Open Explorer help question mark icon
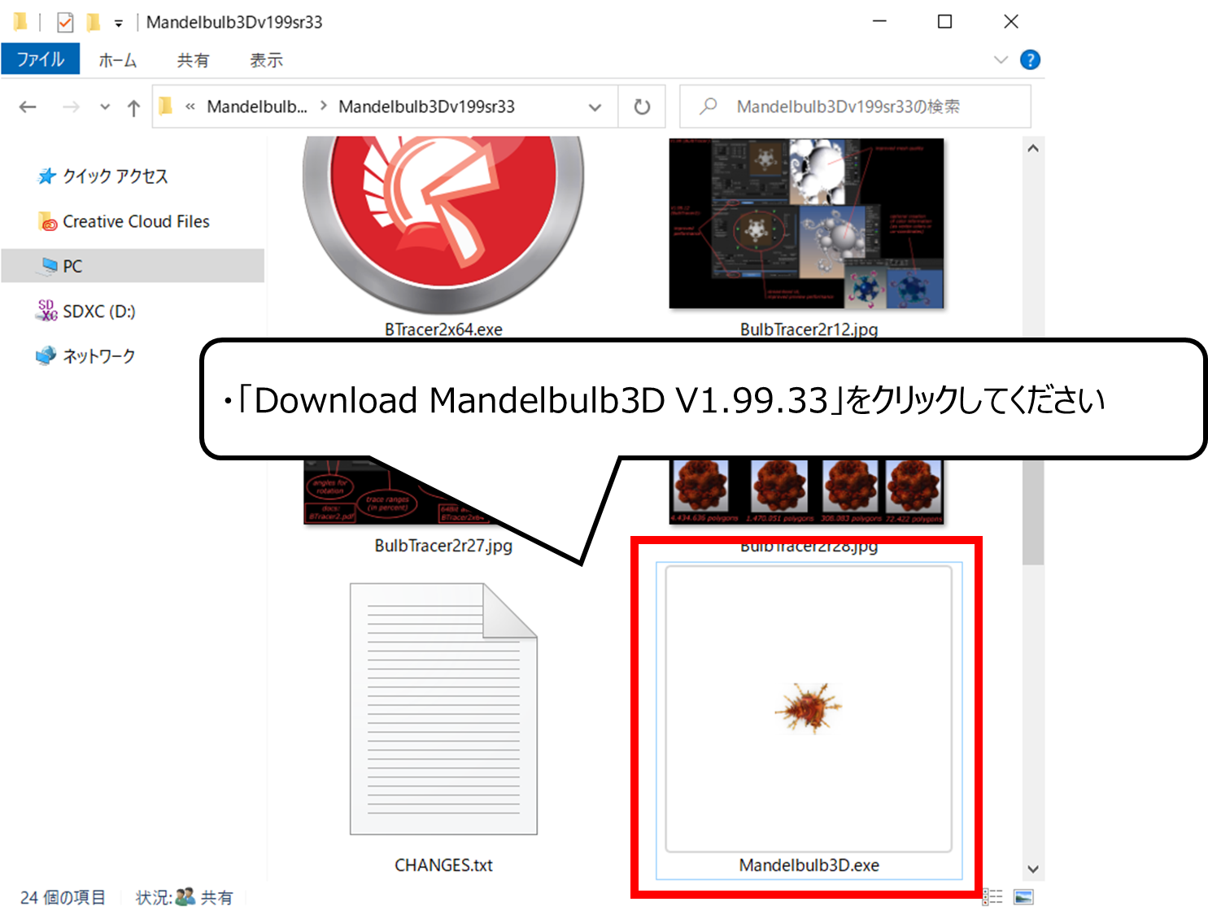 tap(1030, 59)
